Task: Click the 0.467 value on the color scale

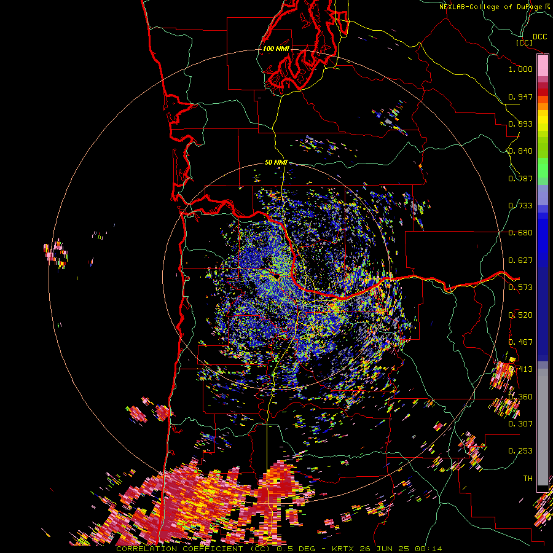Action: coord(520,342)
